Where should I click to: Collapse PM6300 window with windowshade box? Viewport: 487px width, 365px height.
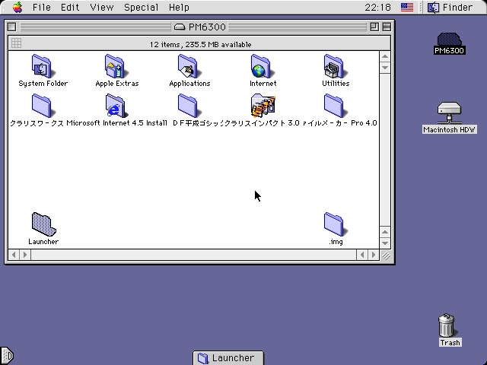point(387,27)
